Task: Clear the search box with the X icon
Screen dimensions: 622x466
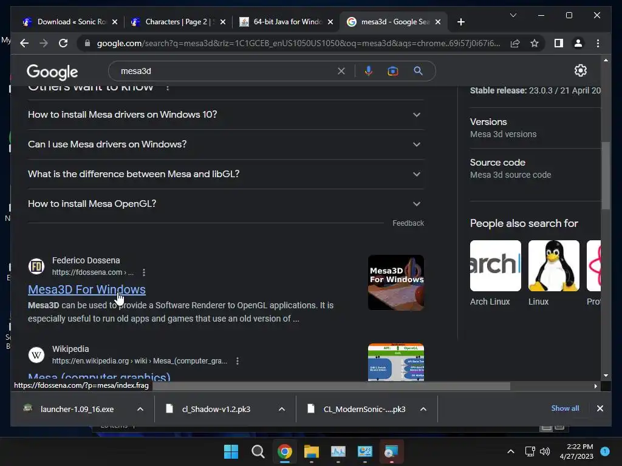Action: (x=341, y=71)
